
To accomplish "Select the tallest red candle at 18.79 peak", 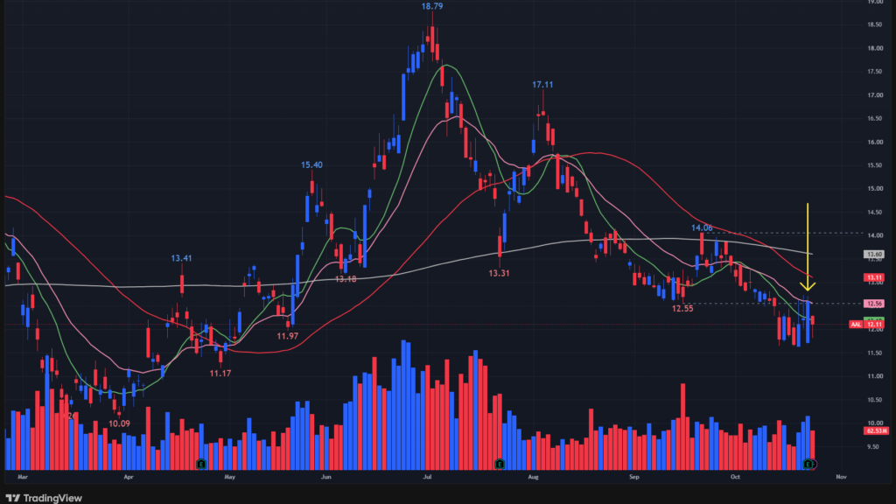I will point(432,38).
